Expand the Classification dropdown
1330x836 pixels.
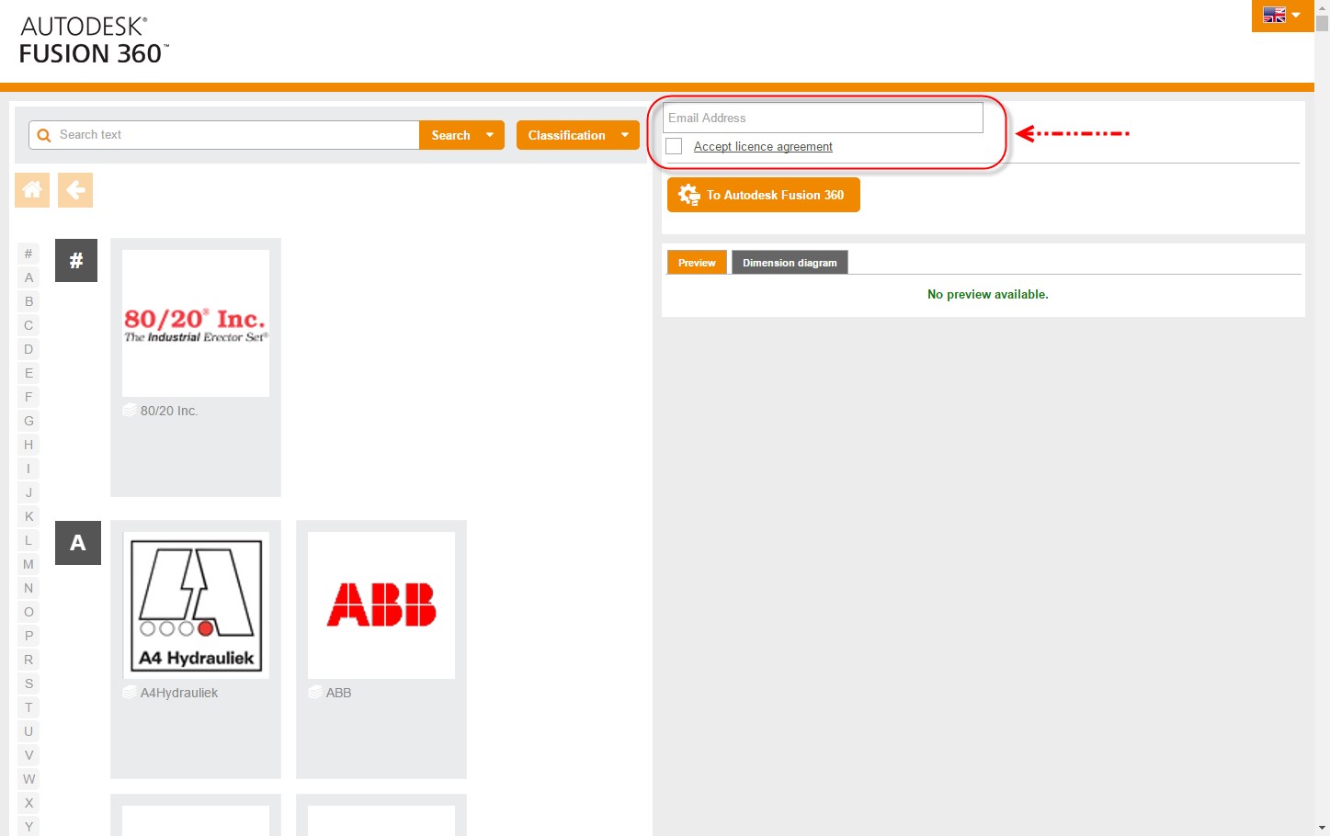[577, 135]
